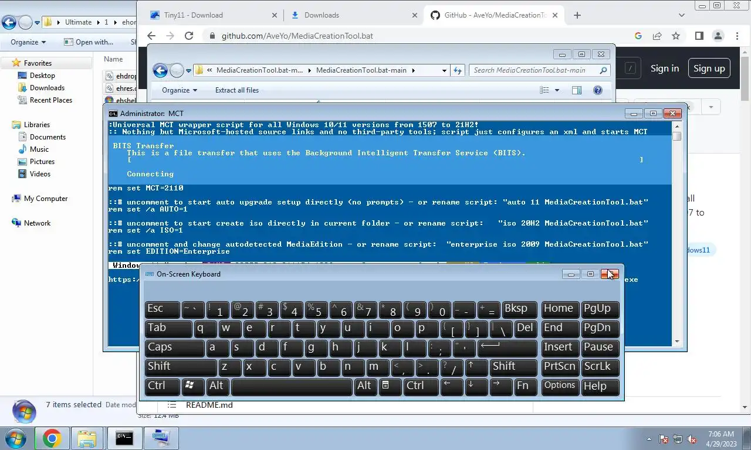
Task: Expand the address bar history dropdown in MediaCreationTool explorer
Action: pyautogui.click(x=444, y=70)
